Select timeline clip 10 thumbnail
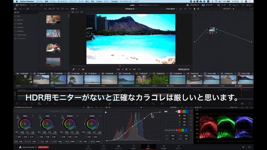 pos(126,80)
